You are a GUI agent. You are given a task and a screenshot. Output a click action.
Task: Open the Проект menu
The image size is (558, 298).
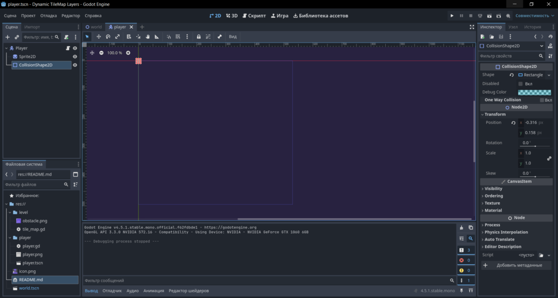point(28,16)
